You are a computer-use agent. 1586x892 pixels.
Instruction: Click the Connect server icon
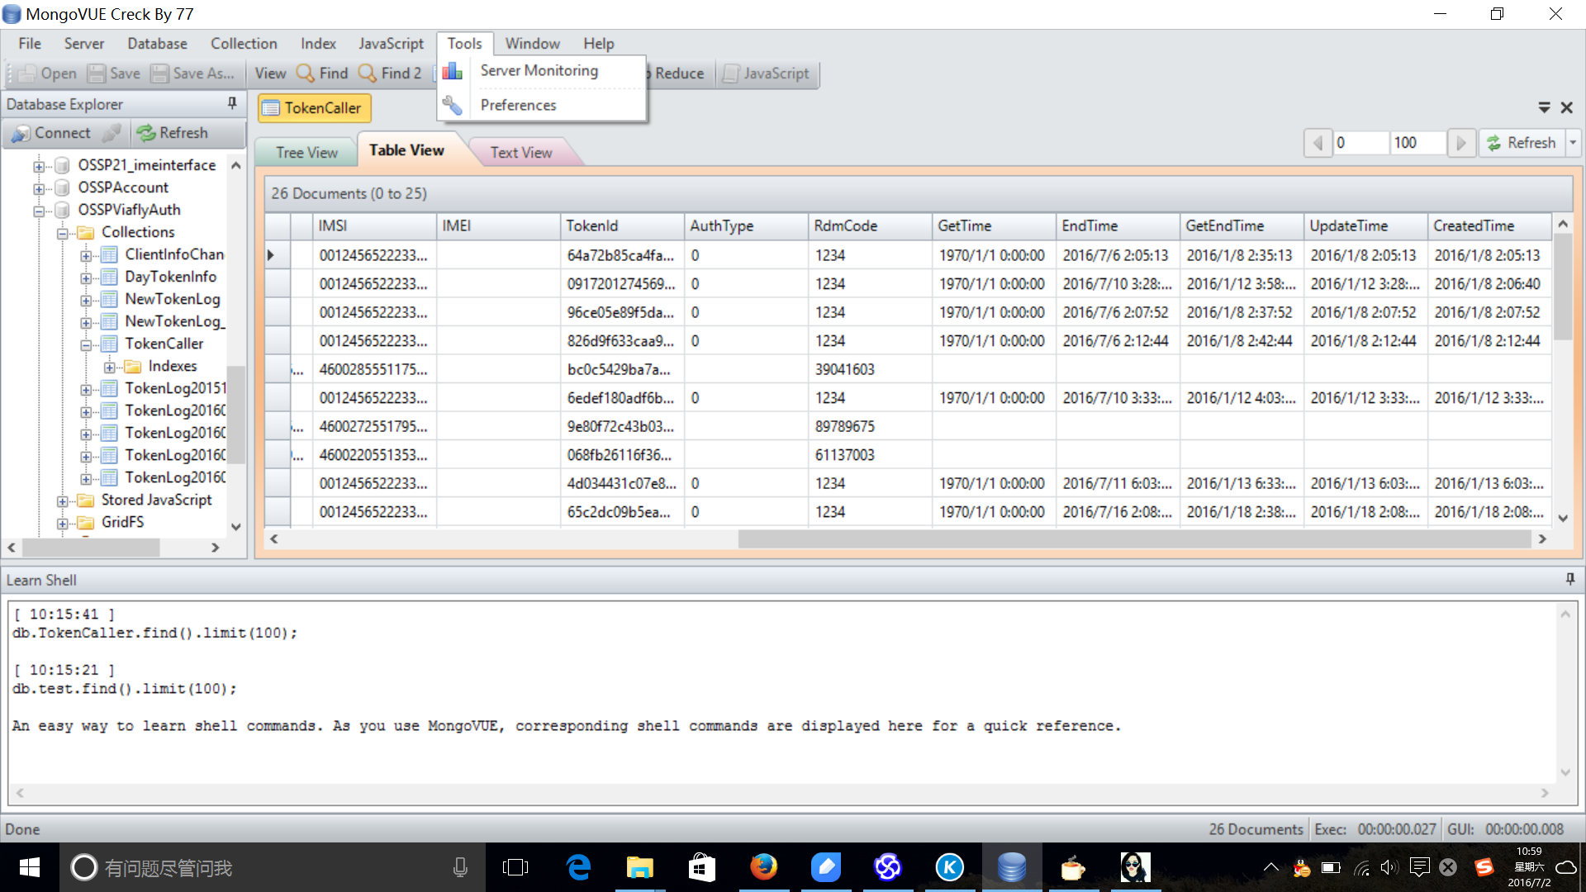tap(21, 133)
